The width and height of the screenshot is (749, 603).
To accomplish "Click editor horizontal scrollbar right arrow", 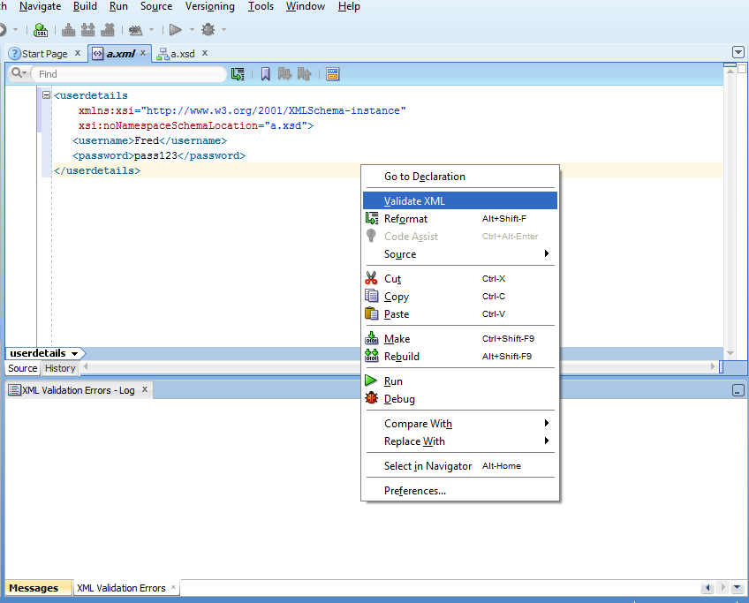I will pyautogui.click(x=712, y=366).
